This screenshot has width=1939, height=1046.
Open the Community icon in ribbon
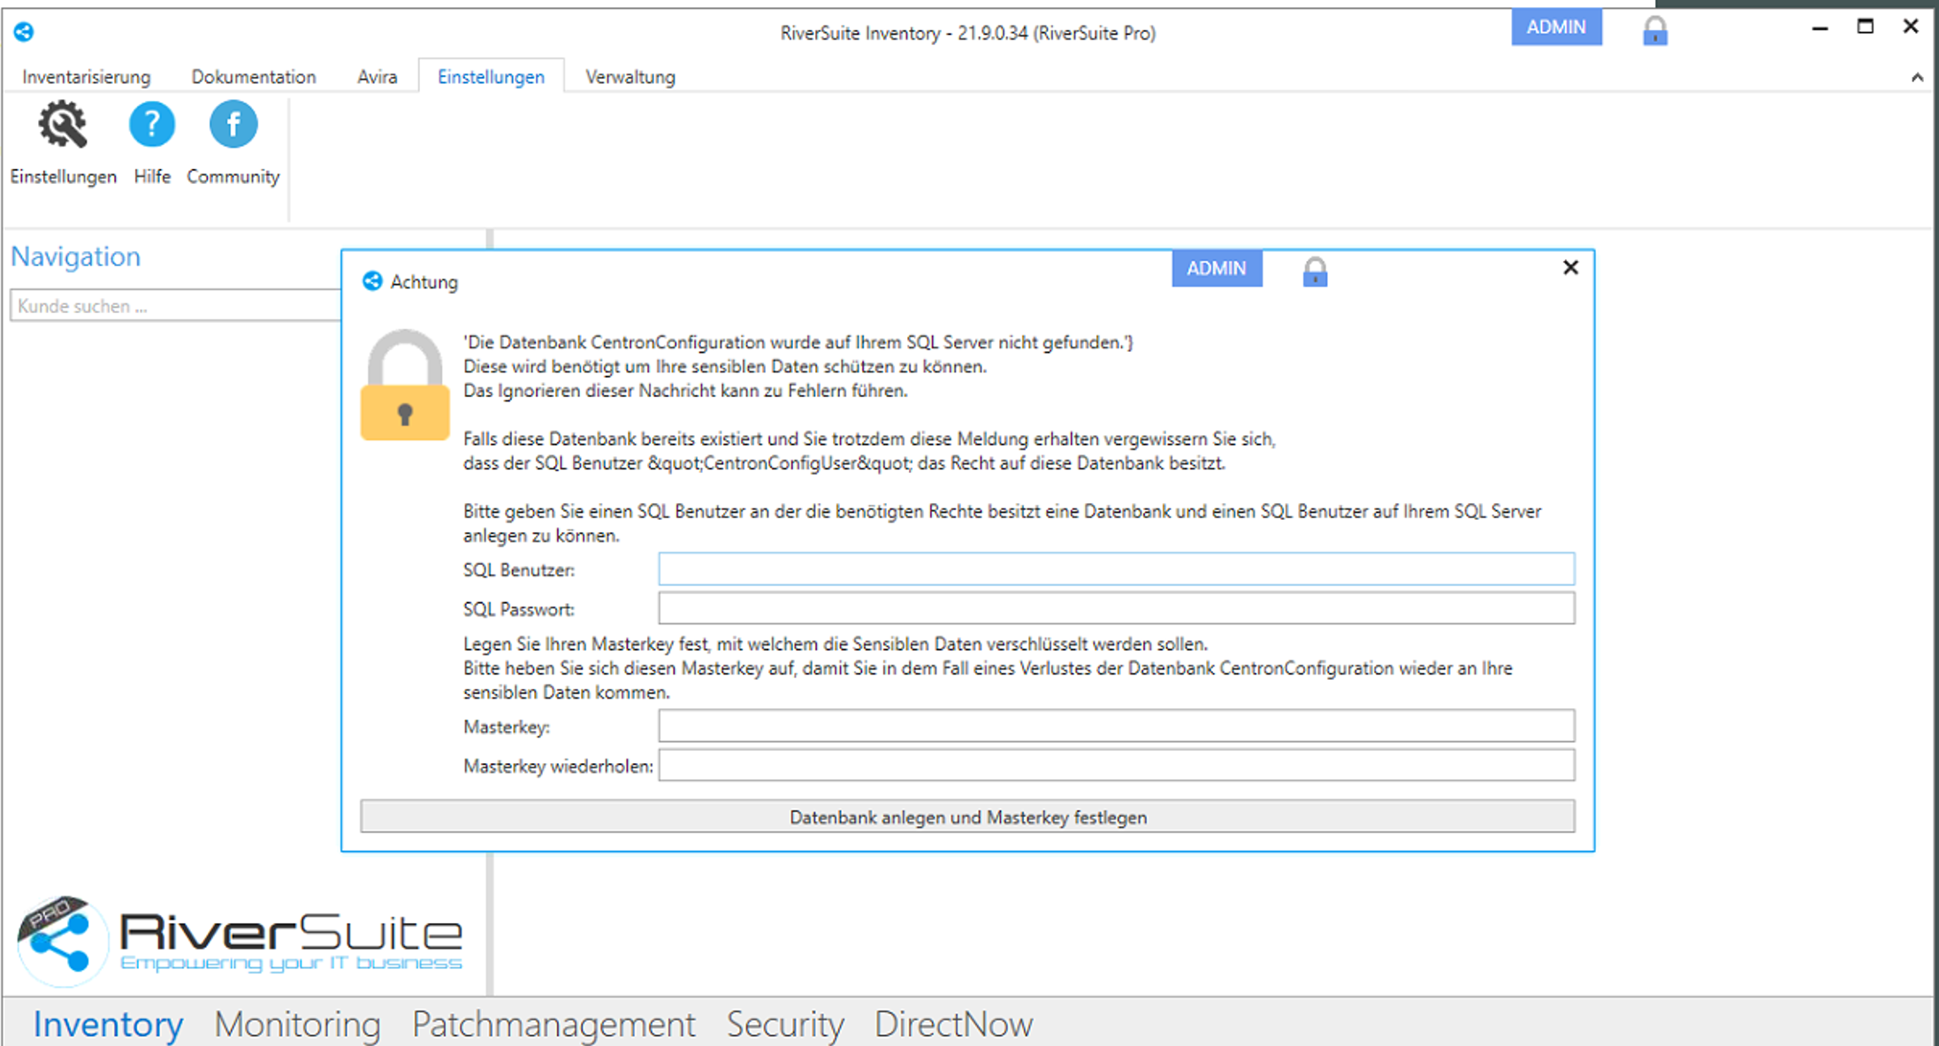(x=233, y=125)
